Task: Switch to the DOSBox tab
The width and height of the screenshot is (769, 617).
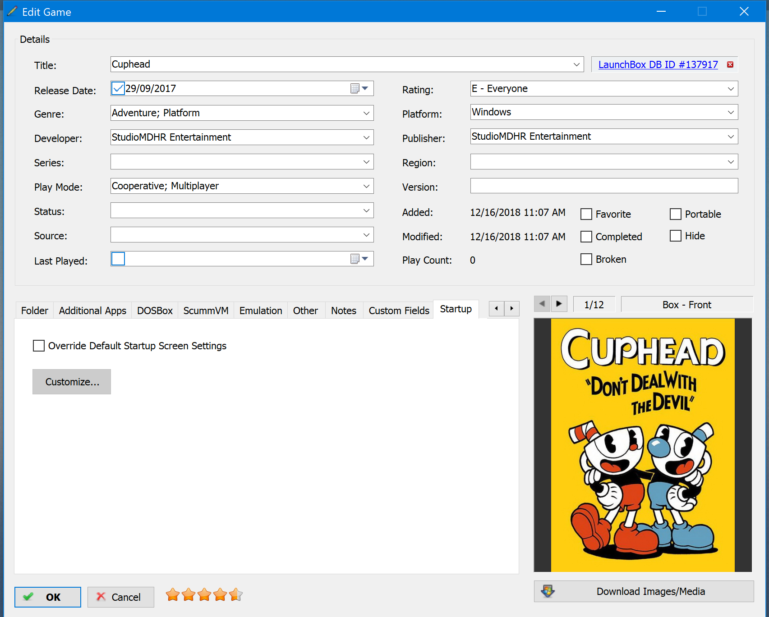Action: [155, 311]
